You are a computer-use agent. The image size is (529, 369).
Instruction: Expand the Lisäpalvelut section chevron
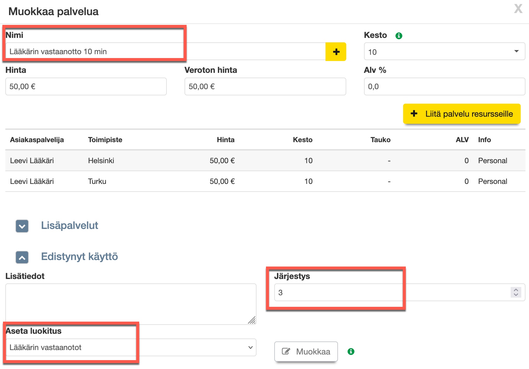click(22, 226)
